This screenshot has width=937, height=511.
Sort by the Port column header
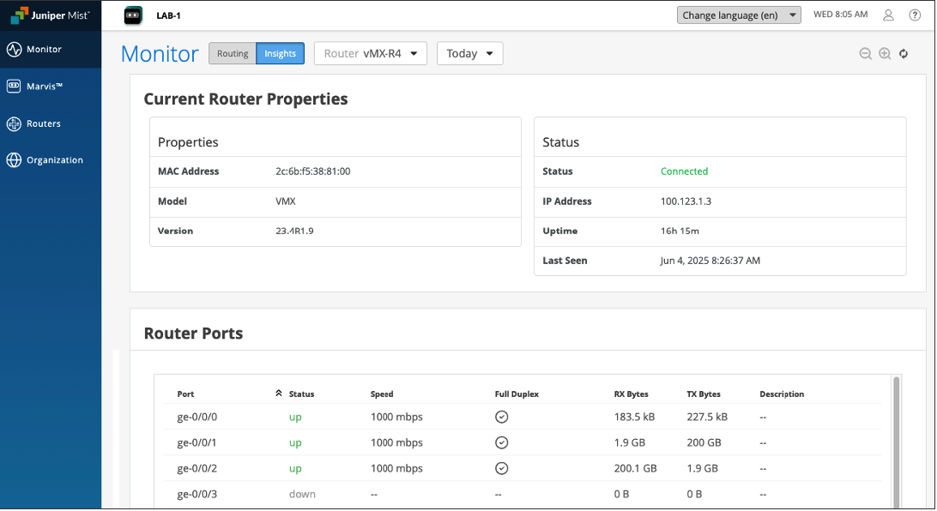coord(185,394)
